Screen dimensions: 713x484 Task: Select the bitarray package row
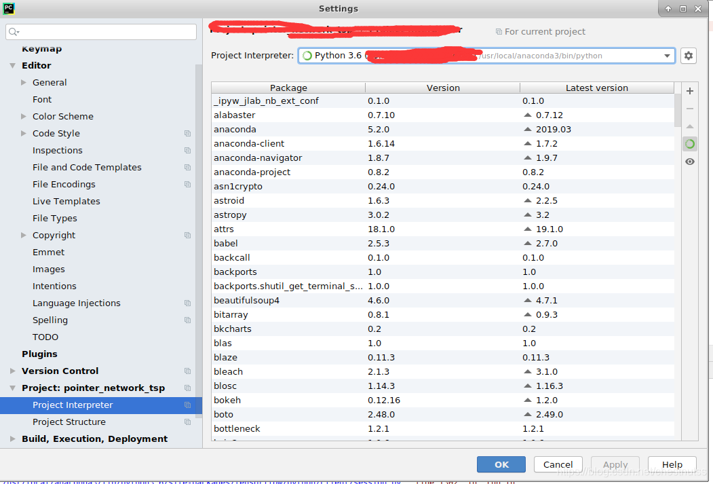443,315
